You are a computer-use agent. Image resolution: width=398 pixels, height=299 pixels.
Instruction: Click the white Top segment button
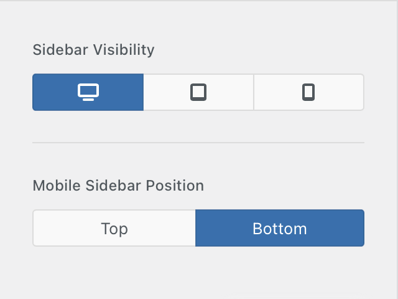pos(114,229)
